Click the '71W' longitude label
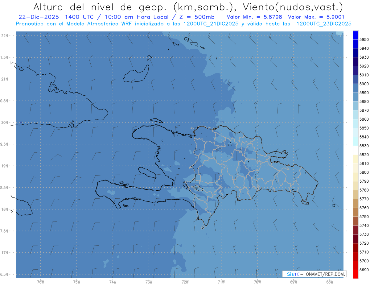 pyautogui.click(x=221, y=282)
